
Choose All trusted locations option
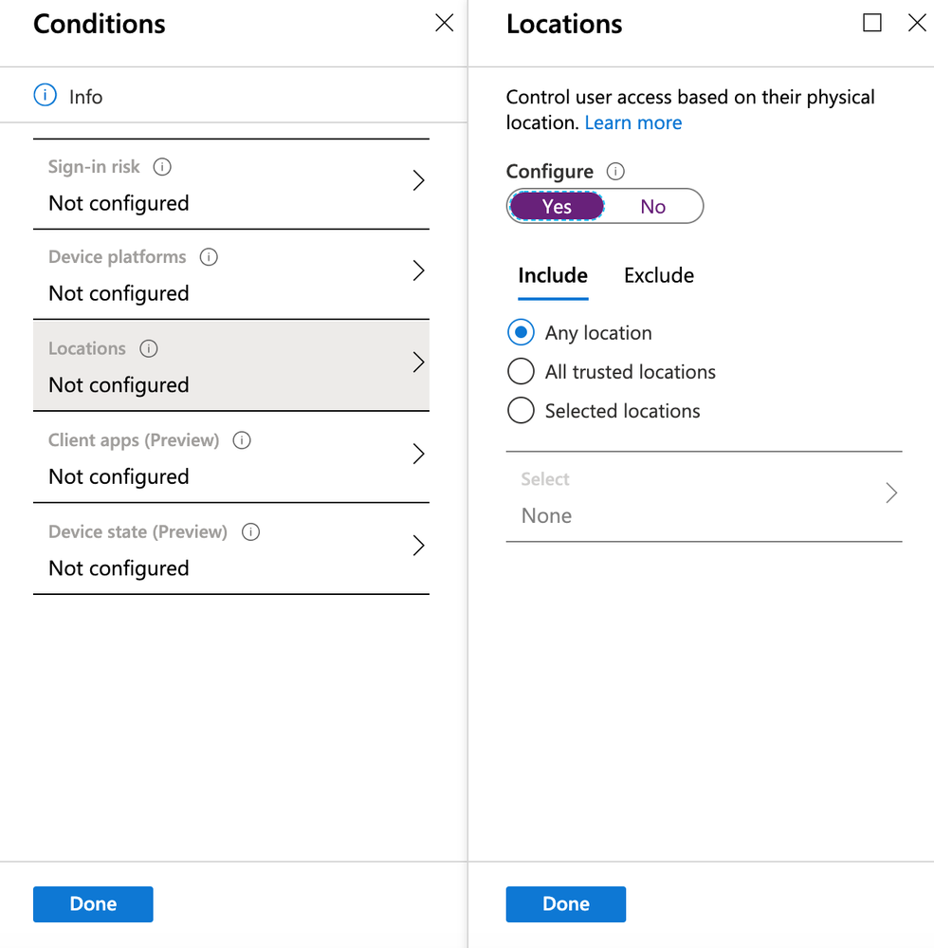point(521,372)
